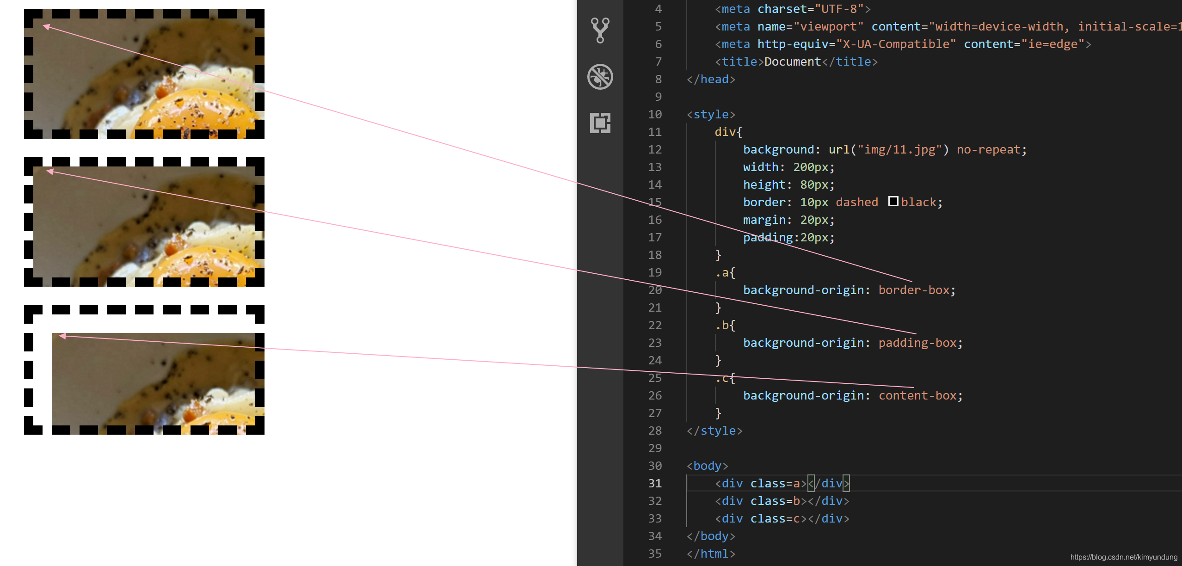1182x566 pixels.
Task: Click the "border-box" value on line 20
Action: click(914, 290)
